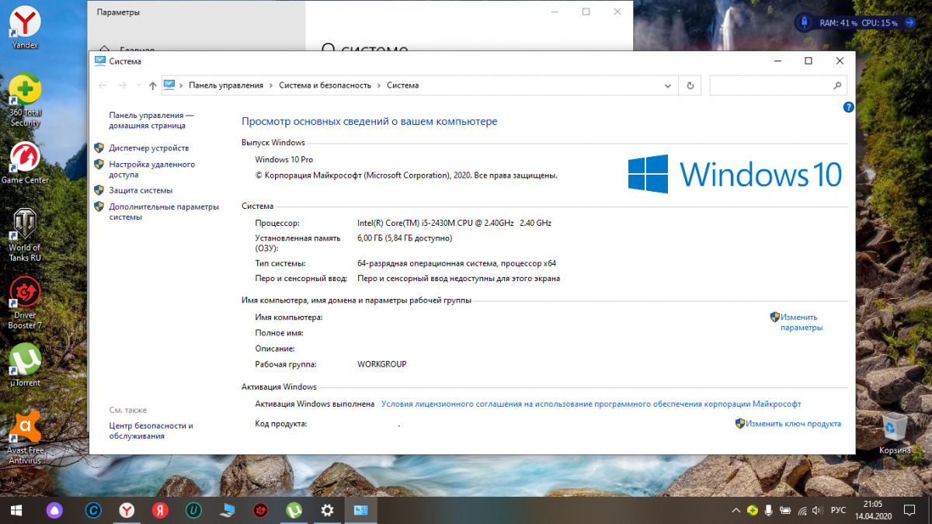Expand chevron after 'Панель управления' breadcrumb
Viewport: 932px width, 524px height.
(x=271, y=85)
